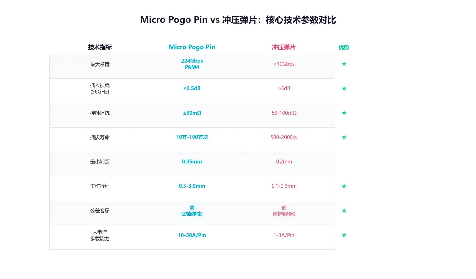
Task: Click the <10Gbps cell
Action: click(x=284, y=64)
